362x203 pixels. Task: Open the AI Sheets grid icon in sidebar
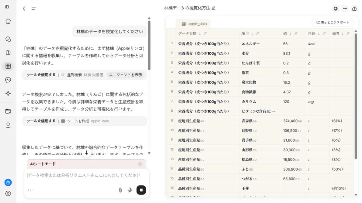[x=8, y=66]
